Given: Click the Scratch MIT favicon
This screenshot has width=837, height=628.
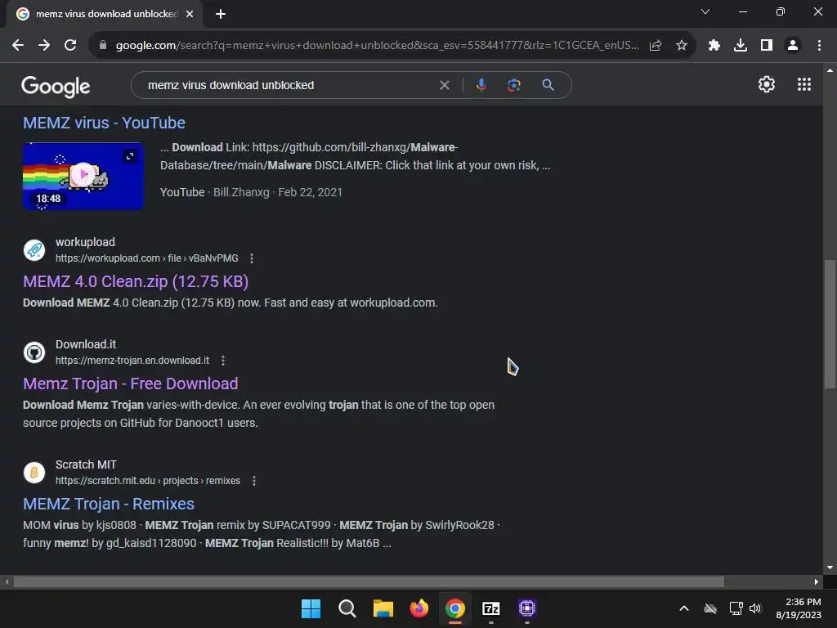Looking at the screenshot, I should coord(34,473).
